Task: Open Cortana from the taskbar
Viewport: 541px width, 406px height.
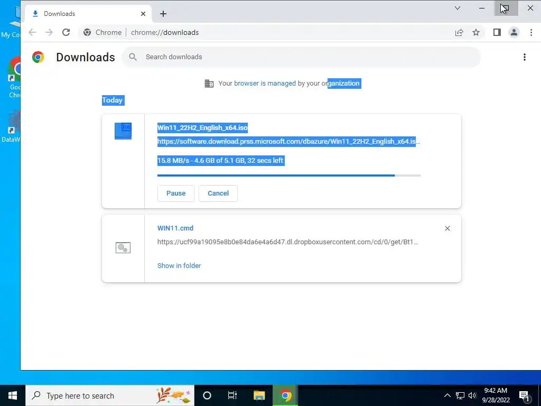Action: [207, 395]
